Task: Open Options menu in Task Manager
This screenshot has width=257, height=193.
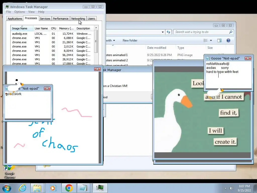Action: [x=20, y=12]
